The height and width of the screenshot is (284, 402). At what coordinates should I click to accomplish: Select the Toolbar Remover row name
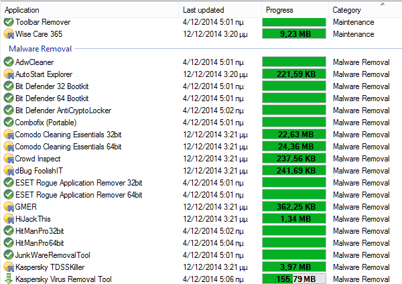[x=43, y=22]
